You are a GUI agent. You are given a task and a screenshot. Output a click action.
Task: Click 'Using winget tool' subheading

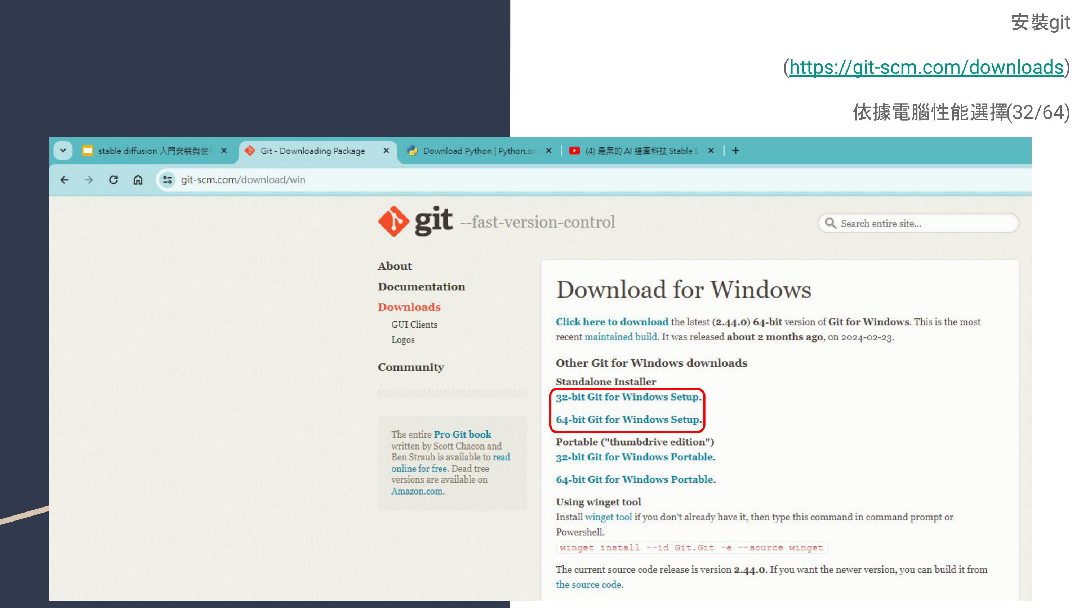pyautogui.click(x=598, y=502)
